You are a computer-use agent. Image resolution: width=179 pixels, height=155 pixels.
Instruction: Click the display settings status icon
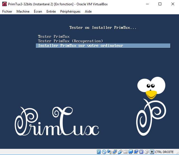131,152
